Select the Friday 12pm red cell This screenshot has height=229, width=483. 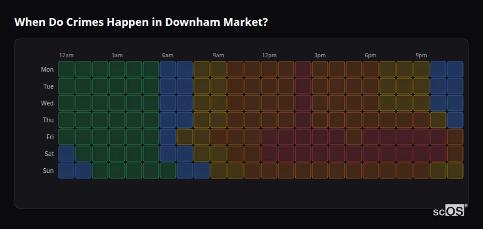(269, 137)
